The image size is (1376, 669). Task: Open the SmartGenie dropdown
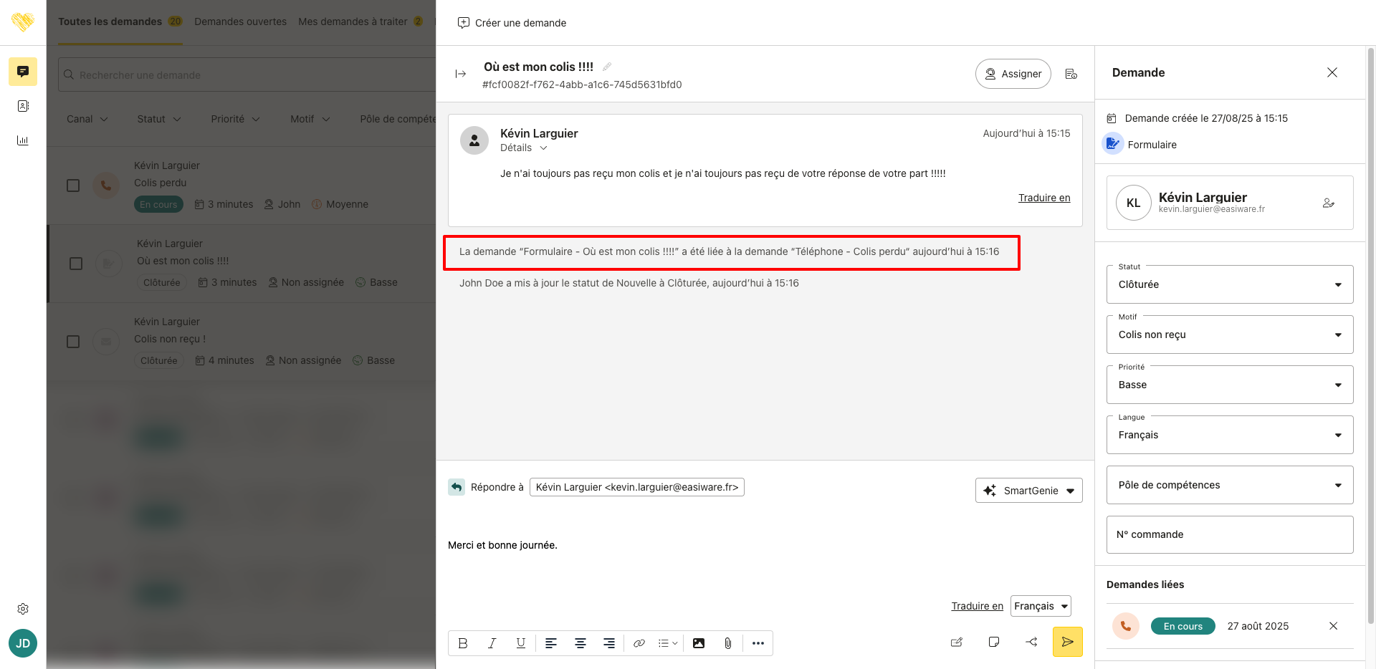coord(1028,491)
